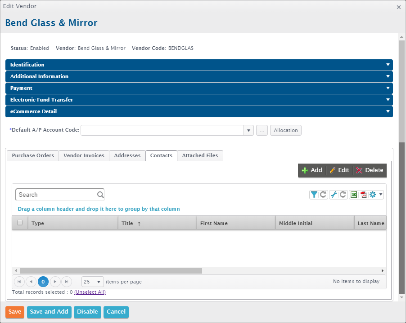Click the First Name column header
406x323 pixels.
[236, 223]
